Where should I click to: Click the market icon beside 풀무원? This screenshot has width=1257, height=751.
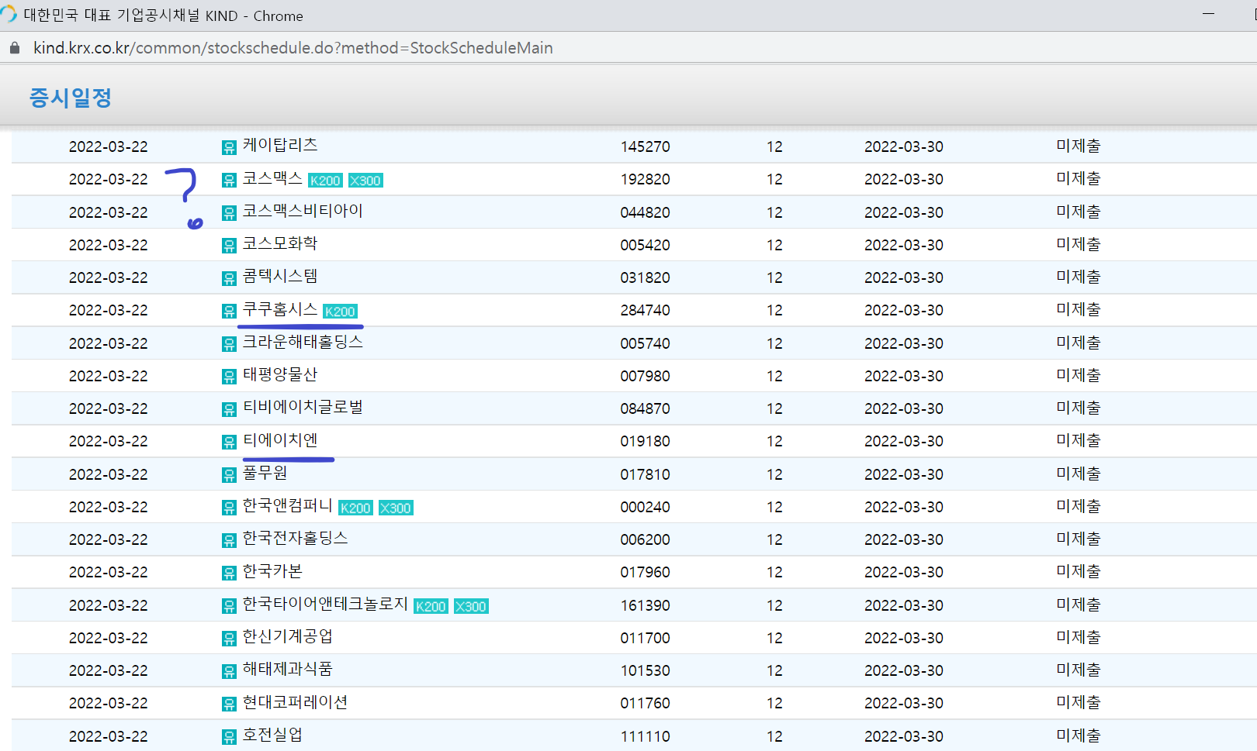[x=229, y=475]
